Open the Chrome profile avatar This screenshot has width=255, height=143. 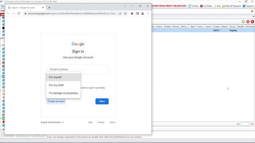click(143, 14)
